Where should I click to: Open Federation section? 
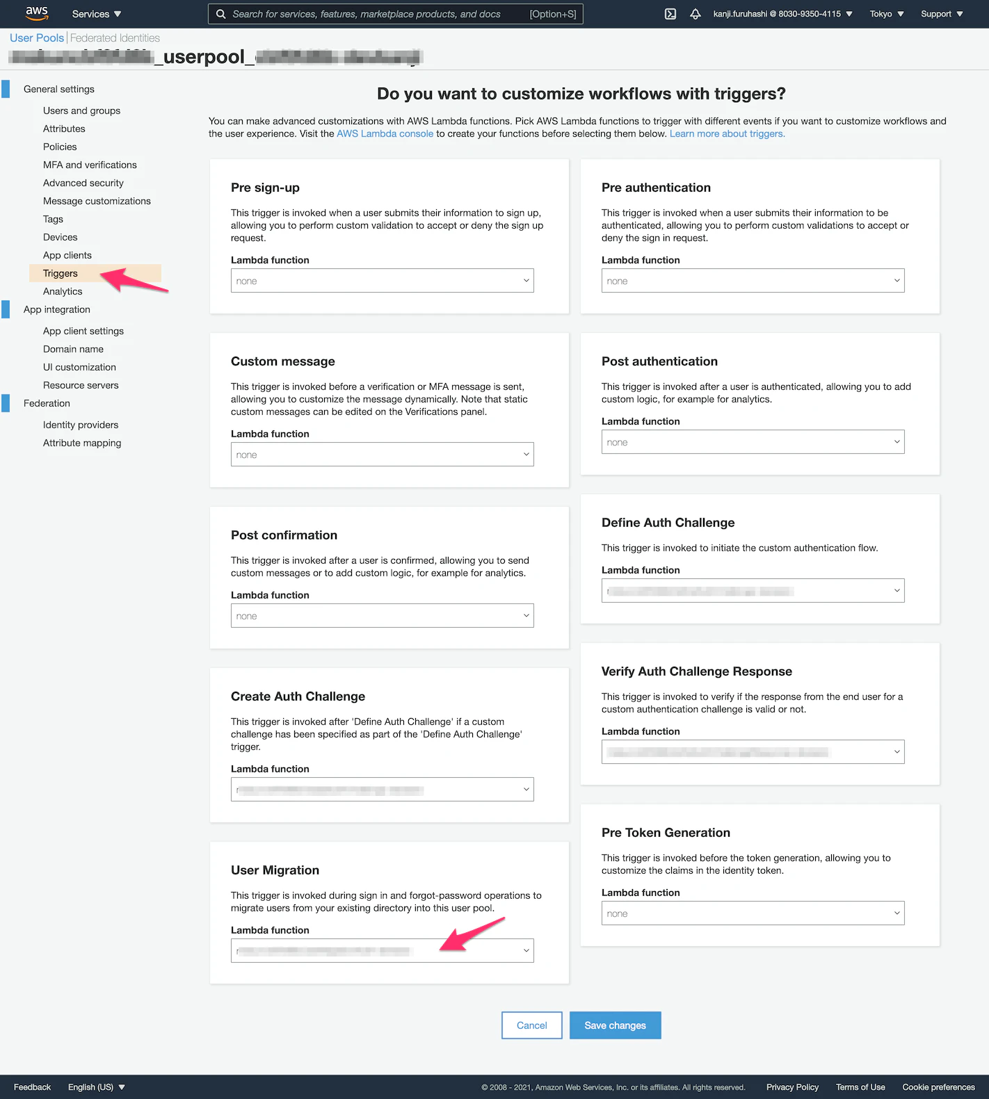pos(47,403)
